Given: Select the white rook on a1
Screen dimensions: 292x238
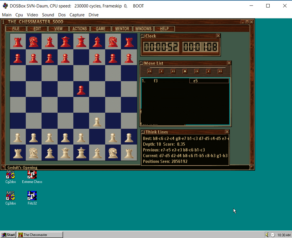Looking at the screenshot, I should coord(18,153).
